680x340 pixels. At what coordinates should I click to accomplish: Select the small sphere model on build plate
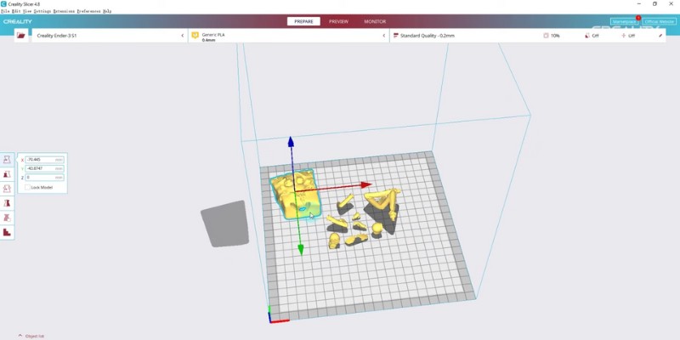tap(377, 229)
